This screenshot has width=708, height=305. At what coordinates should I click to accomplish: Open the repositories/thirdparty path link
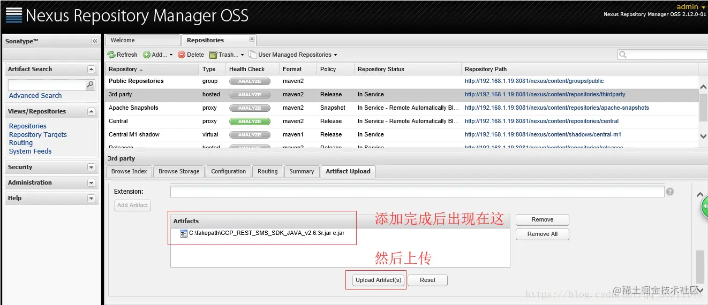click(x=545, y=95)
